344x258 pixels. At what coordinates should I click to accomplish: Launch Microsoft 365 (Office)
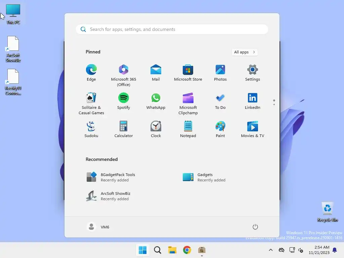pos(124,76)
